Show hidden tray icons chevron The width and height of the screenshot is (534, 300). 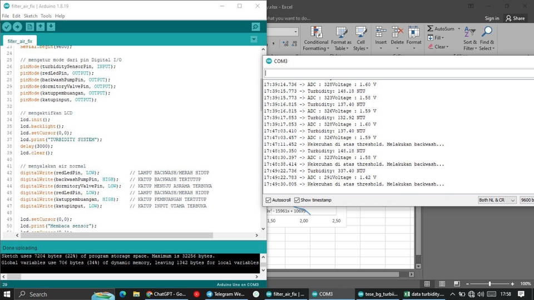452,294
